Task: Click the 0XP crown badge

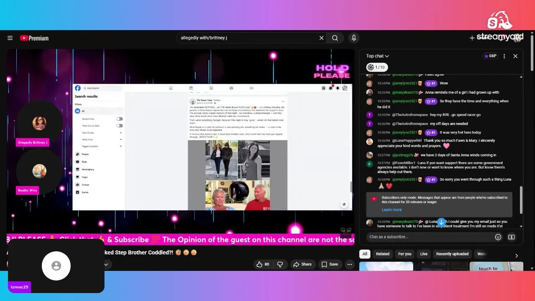Action: [x=490, y=56]
